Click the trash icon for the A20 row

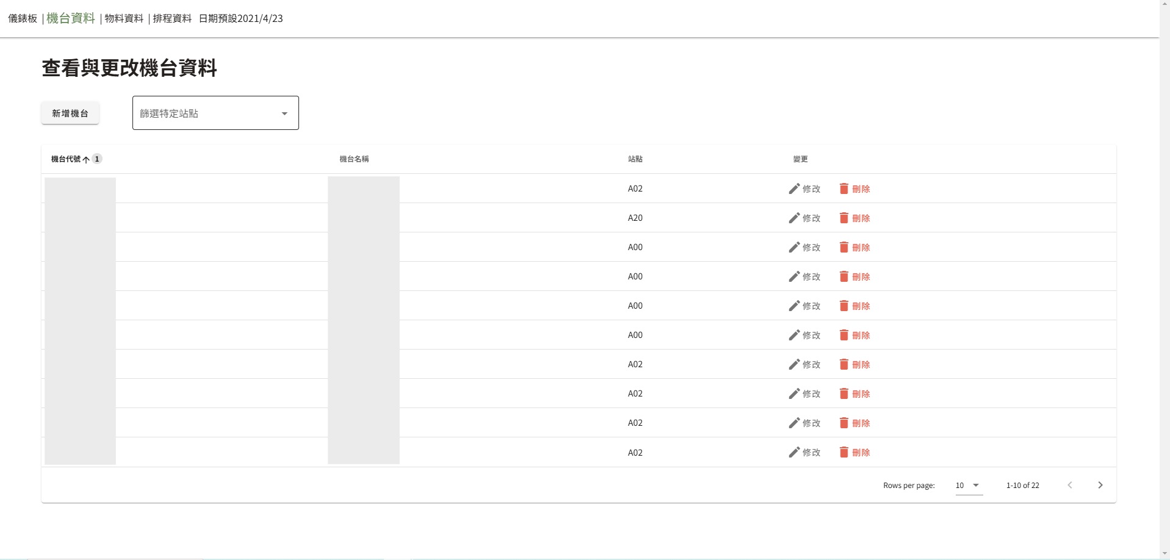coord(843,218)
